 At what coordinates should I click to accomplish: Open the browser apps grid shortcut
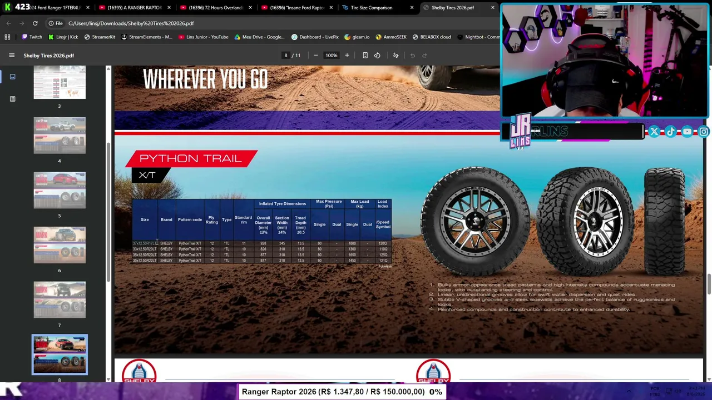coord(7,37)
